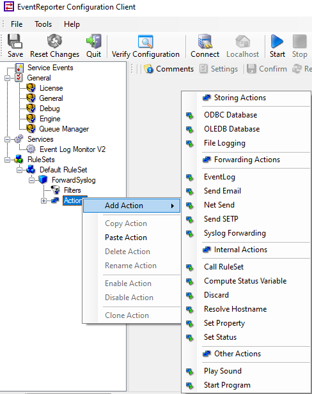Viewport: 312px width, 394px height.
Task: Expand the Actions tree node
Action: 43,201
